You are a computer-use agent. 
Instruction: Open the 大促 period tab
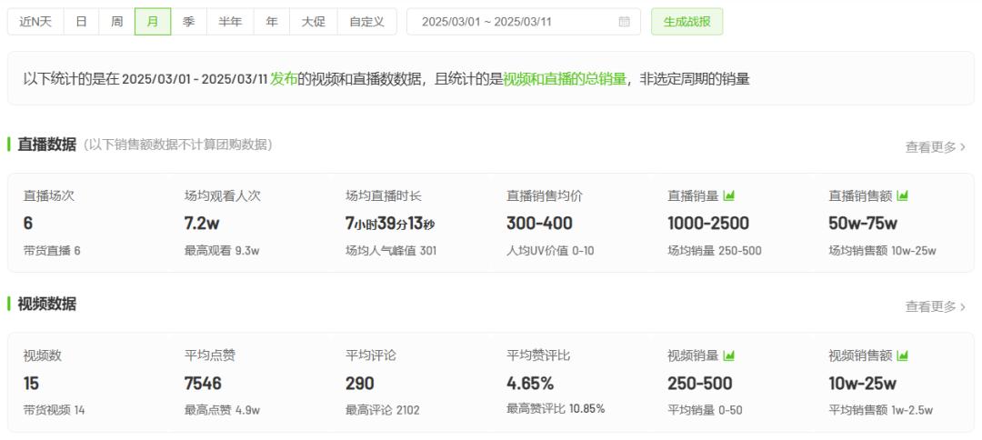point(314,22)
